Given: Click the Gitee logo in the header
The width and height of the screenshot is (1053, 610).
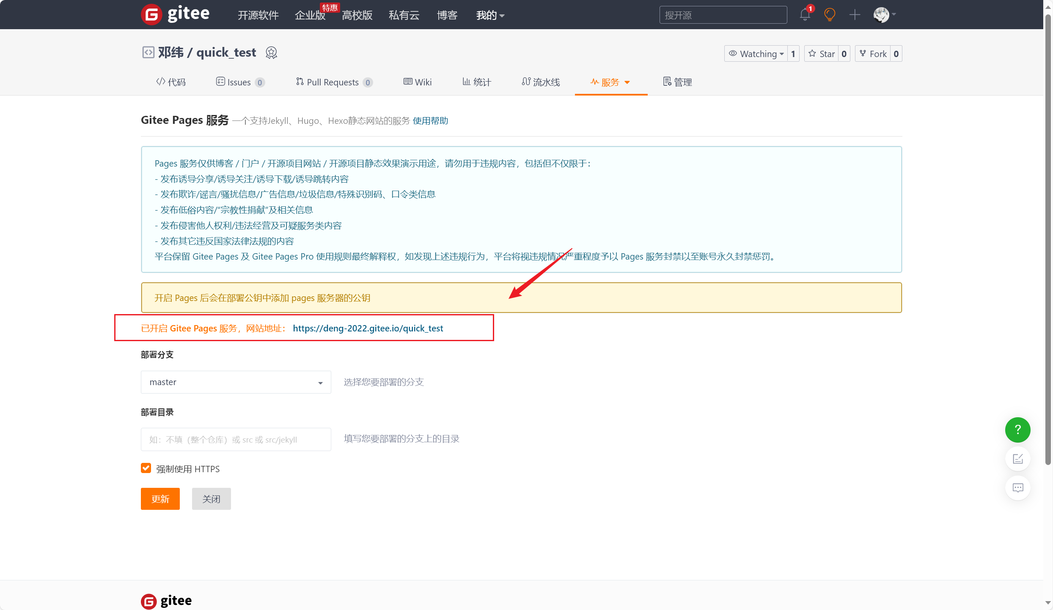Looking at the screenshot, I should tap(175, 14).
